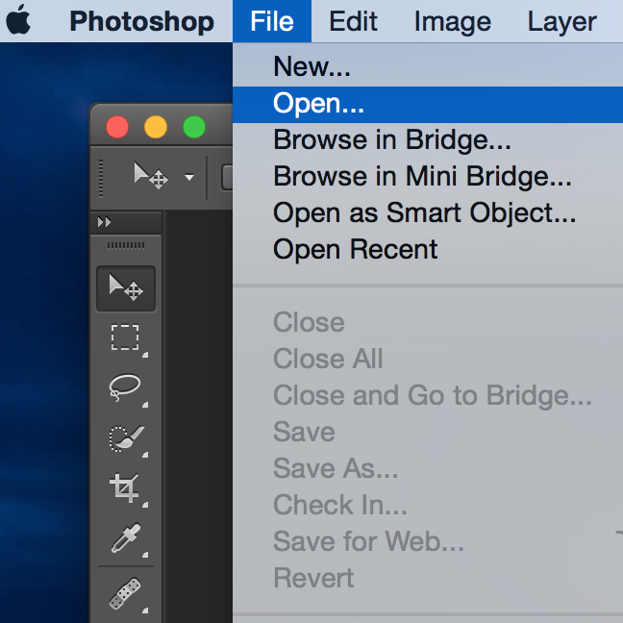The width and height of the screenshot is (623, 623).
Task: Expand the toolbox with the double-arrow
Action: coord(106,222)
